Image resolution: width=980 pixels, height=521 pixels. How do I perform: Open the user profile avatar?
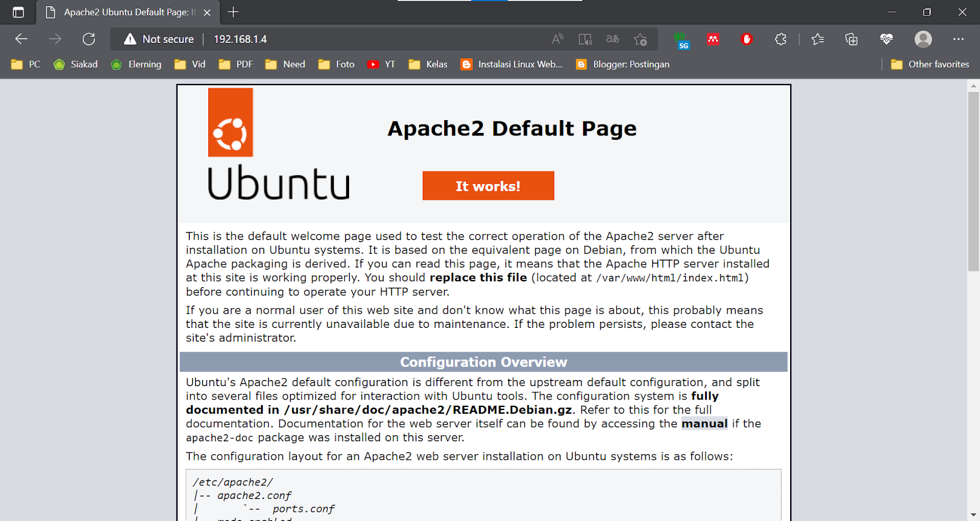[923, 39]
